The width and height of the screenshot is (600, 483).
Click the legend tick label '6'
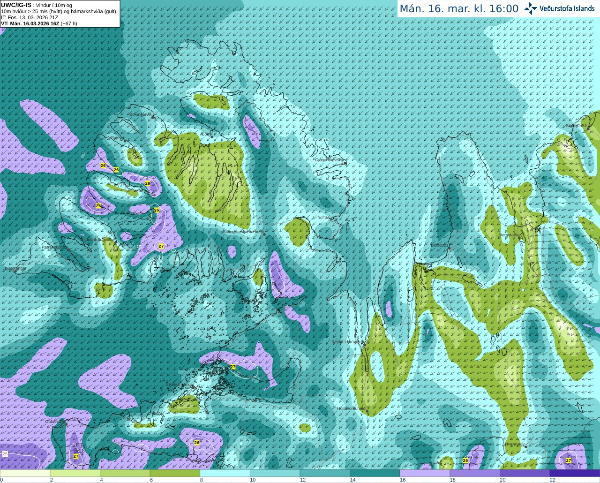tap(151, 480)
